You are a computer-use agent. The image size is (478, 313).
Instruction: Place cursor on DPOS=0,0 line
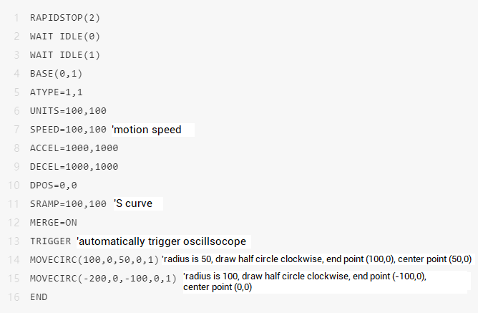click(x=54, y=185)
